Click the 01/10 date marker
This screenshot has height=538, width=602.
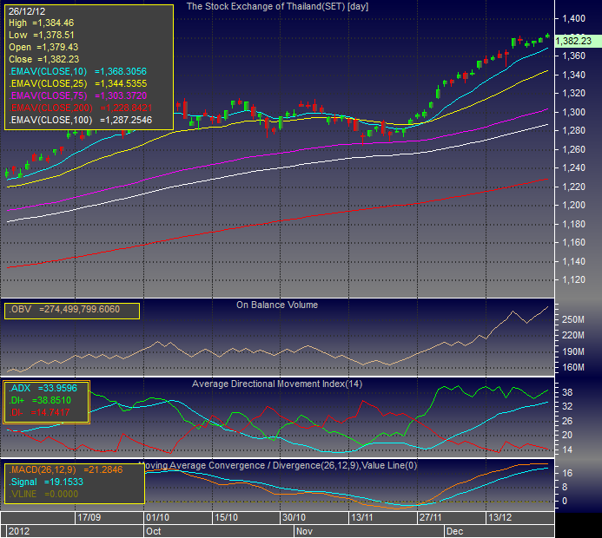pyautogui.click(x=157, y=518)
